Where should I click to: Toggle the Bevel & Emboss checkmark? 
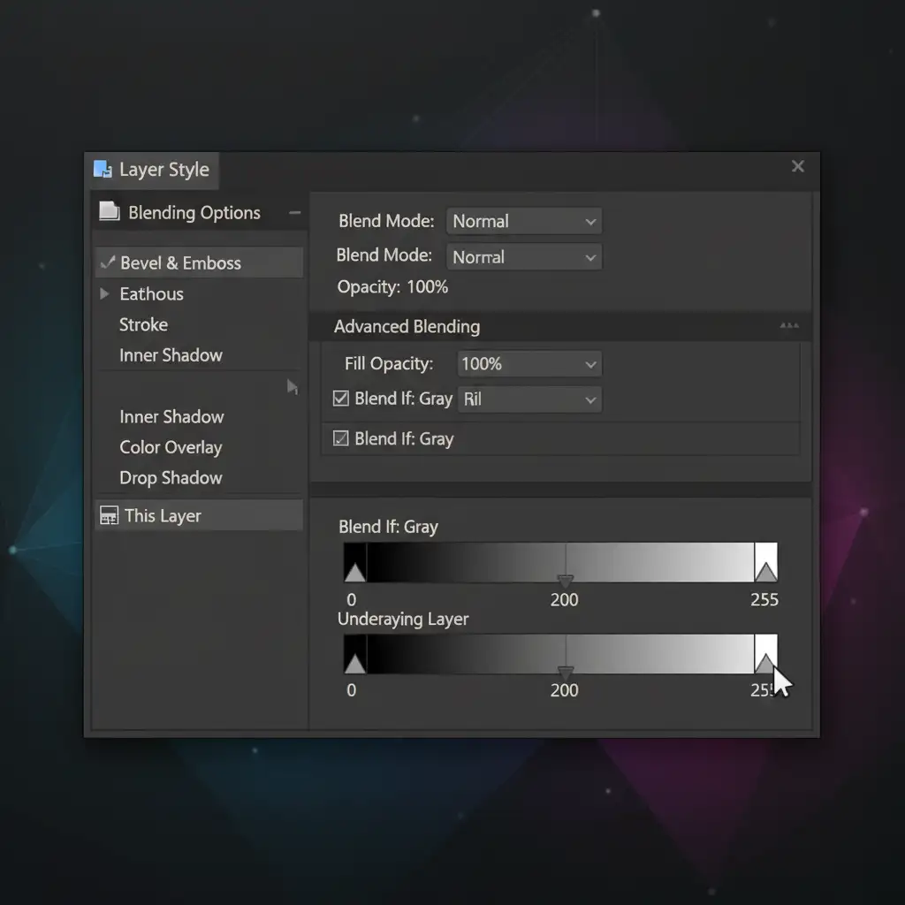[x=108, y=262]
